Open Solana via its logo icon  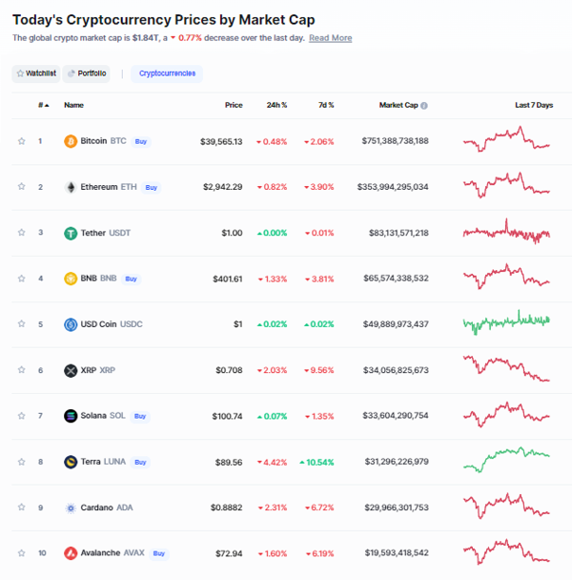point(71,416)
